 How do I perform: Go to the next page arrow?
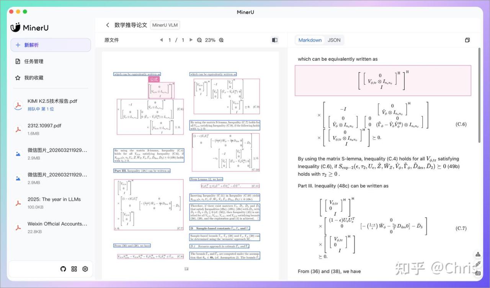(x=191, y=40)
